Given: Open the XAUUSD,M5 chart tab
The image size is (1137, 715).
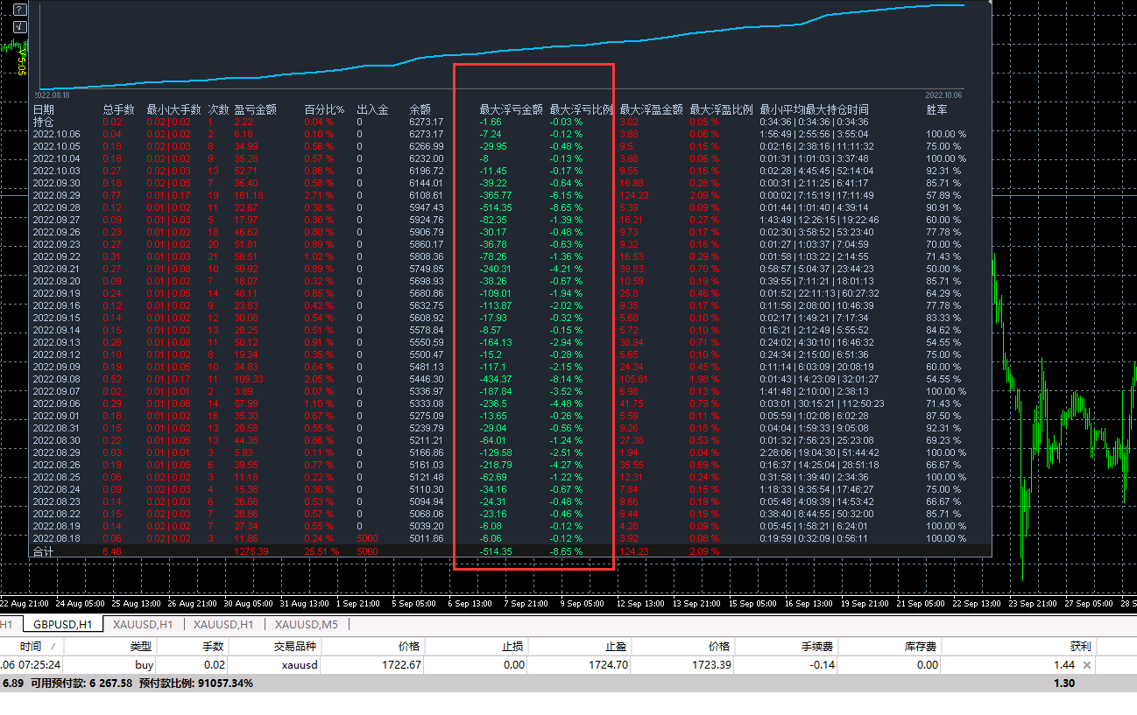Looking at the screenshot, I should (305, 624).
